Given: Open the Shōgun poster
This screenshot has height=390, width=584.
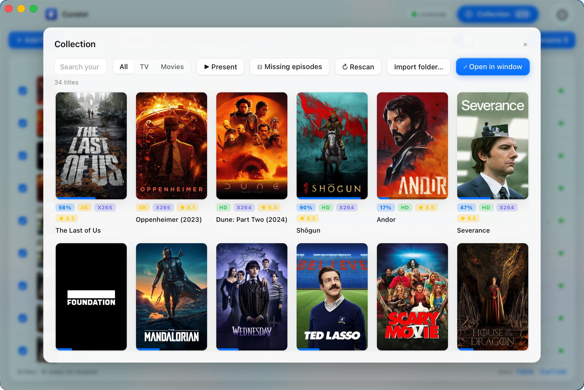Looking at the screenshot, I should 332,146.
